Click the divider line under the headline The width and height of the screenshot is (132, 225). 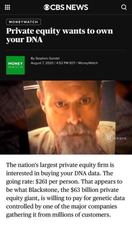[x=66, y=50]
